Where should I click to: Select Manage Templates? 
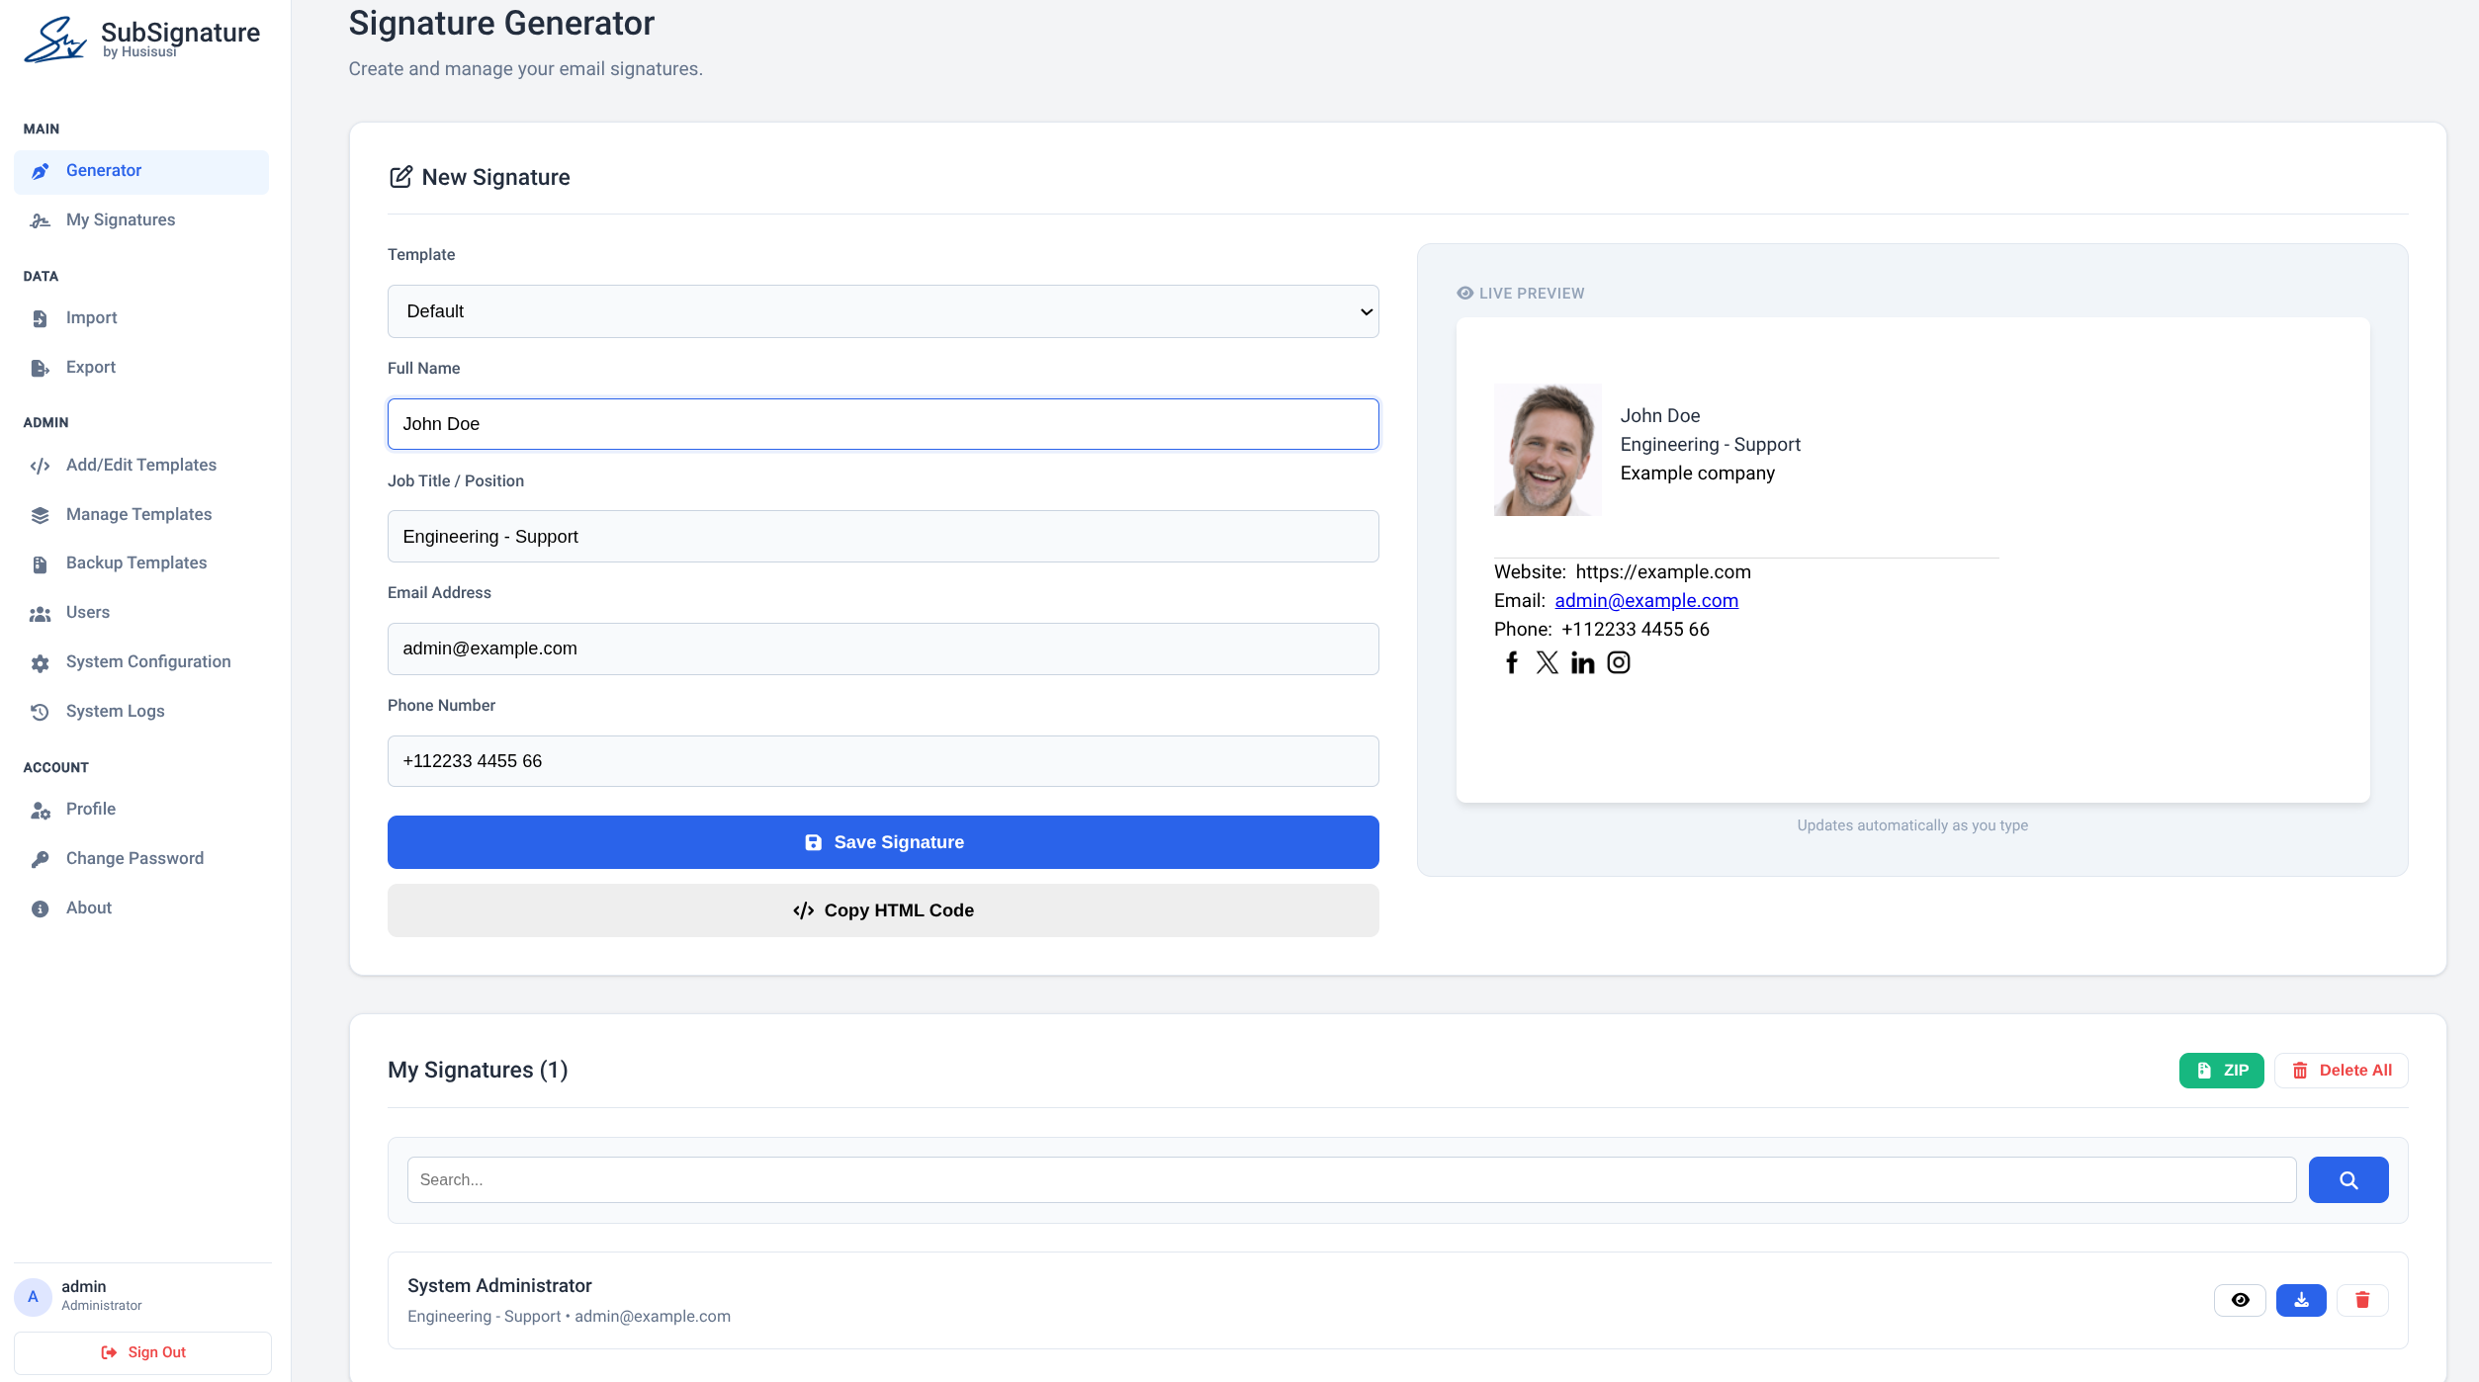click(138, 513)
